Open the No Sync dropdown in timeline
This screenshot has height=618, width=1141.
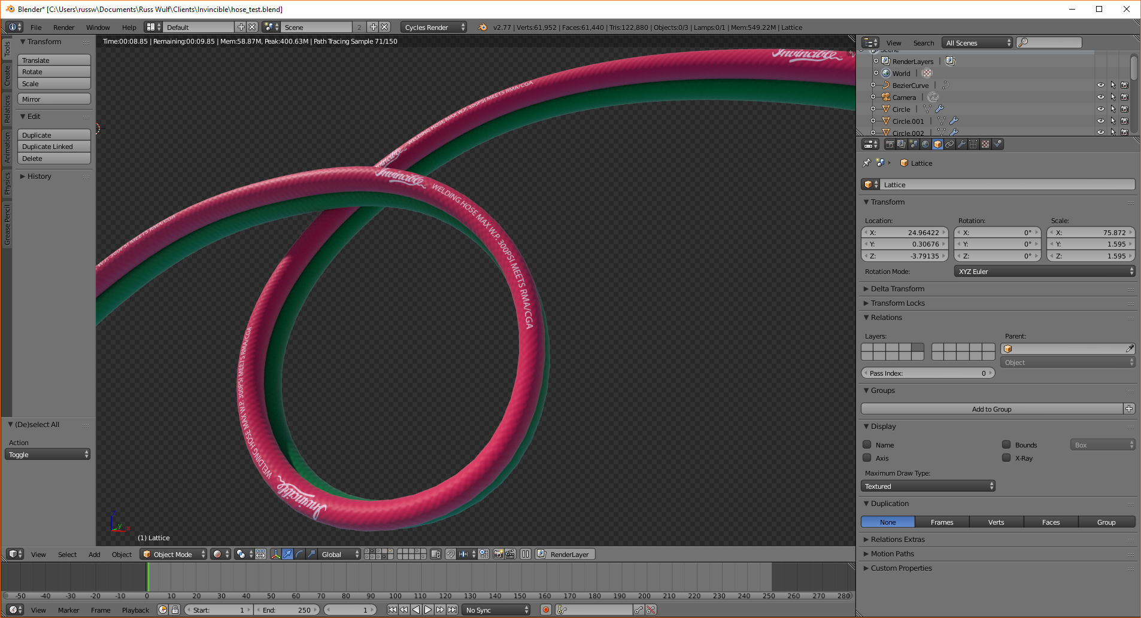tap(496, 610)
